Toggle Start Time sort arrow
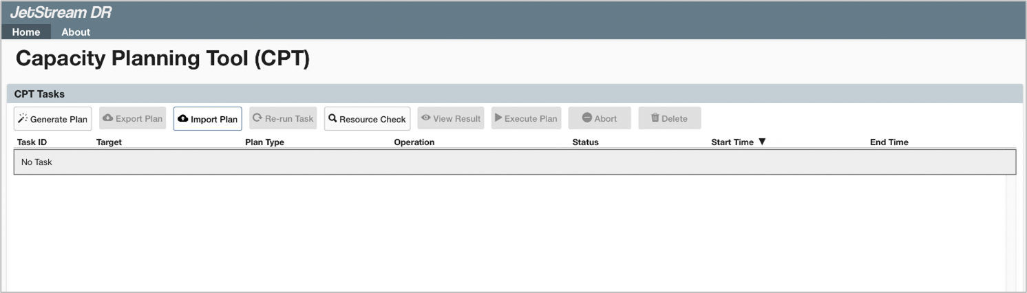The image size is (1027, 293). pyautogui.click(x=762, y=142)
